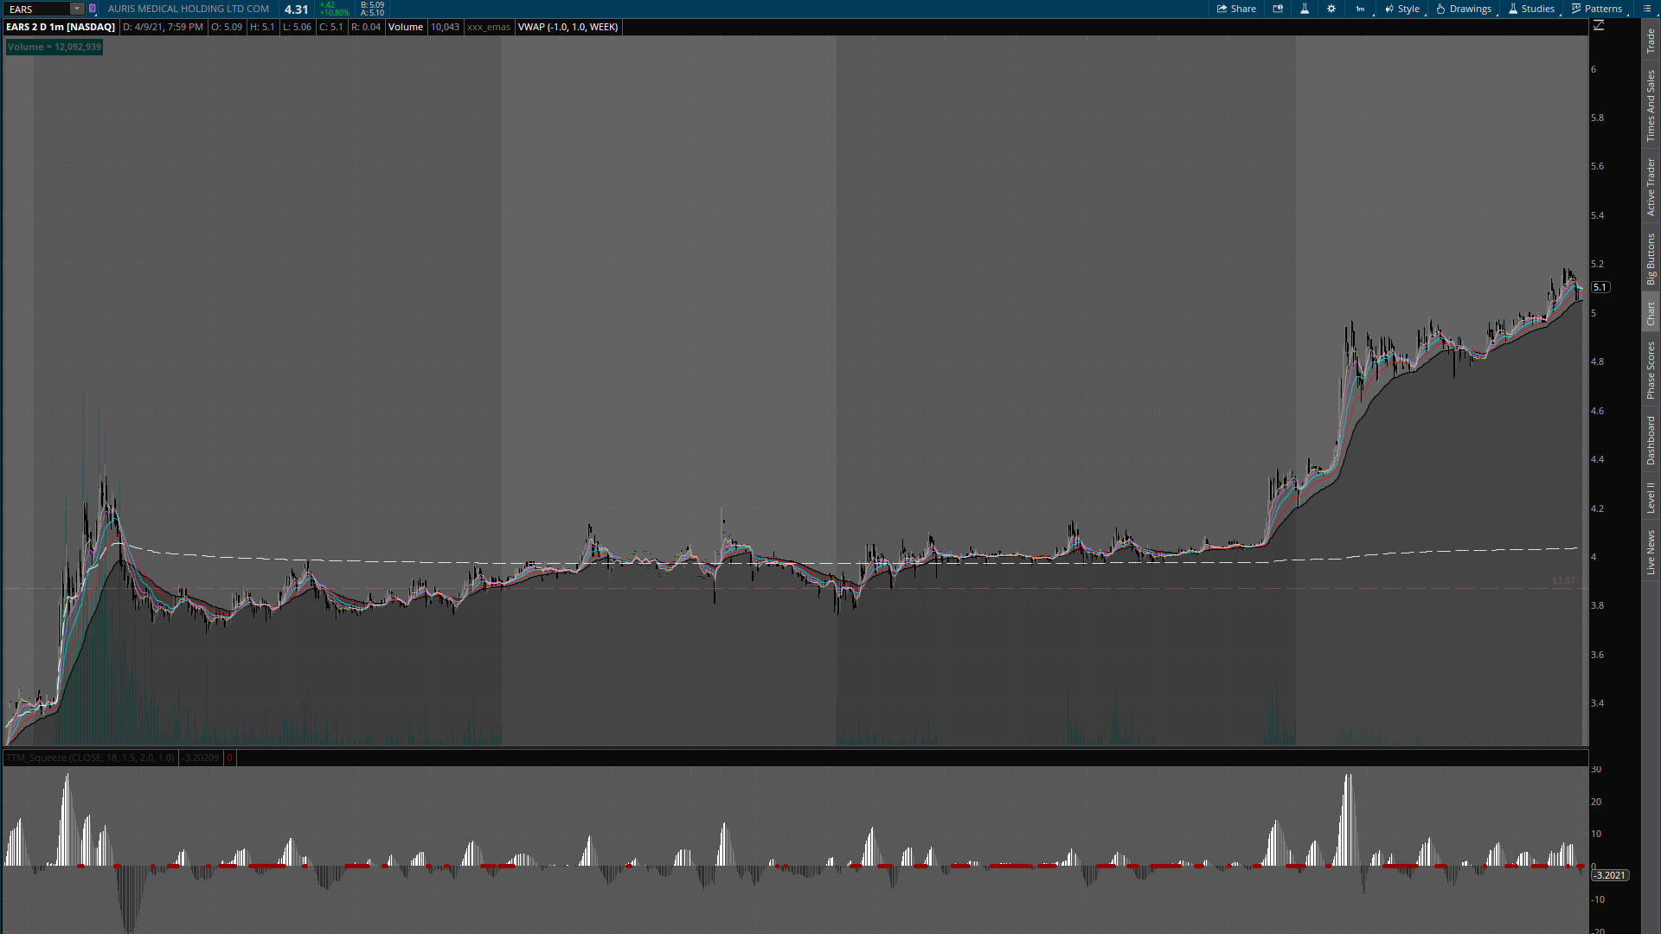Select the Active Trader side panel

pos(1651,187)
